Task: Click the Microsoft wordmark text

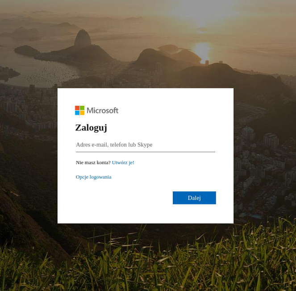Action: 103,111
